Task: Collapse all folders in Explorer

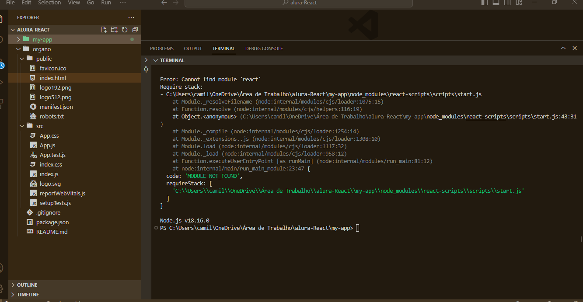Action: (x=135, y=30)
